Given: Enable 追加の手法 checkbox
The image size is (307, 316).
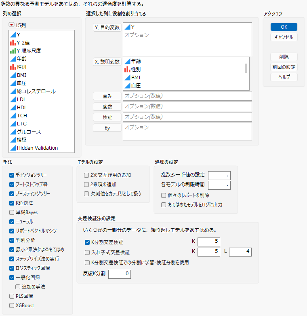Looking at the screenshot, I should (x=18, y=287).
